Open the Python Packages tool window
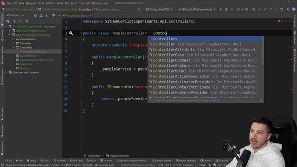The height and width of the screenshot is (167, 297). tap(186, 161)
